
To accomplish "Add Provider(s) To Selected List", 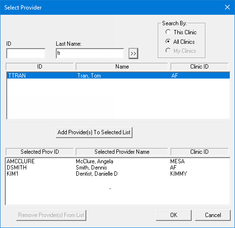I will coord(94,132).
